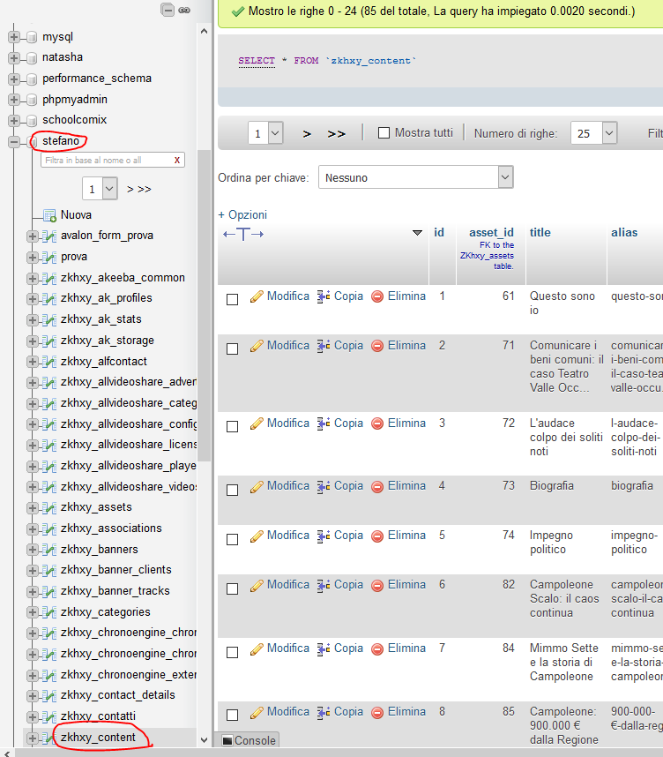Check the row with id 6
663x757 pixels.
pos(233,589)
